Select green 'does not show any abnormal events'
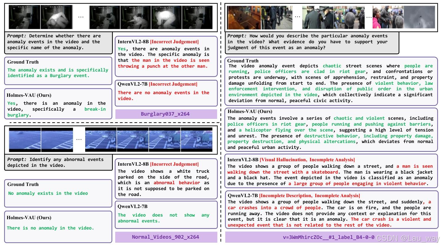 tap(164, 218)
